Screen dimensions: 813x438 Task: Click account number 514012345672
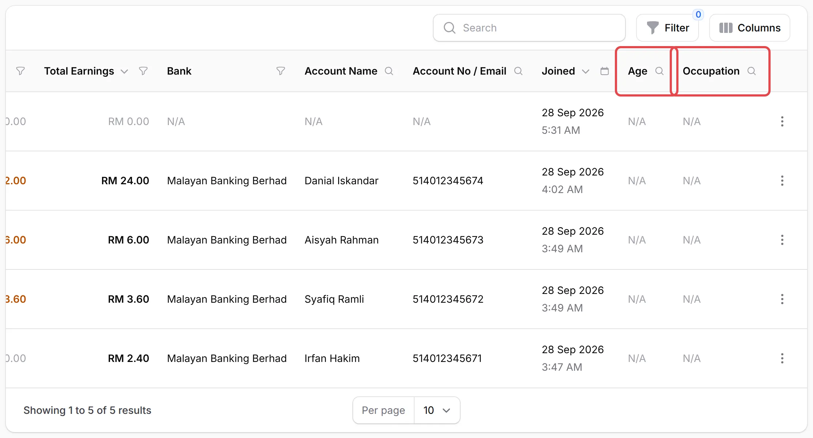448,299
